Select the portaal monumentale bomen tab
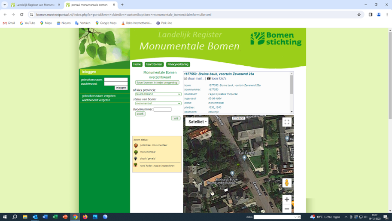 point(89,4)
